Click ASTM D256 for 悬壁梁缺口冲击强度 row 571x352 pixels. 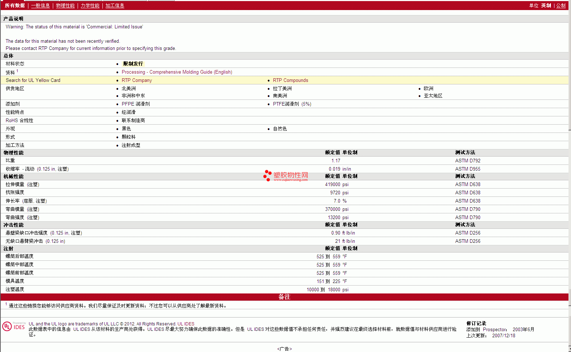coord(468,233)
